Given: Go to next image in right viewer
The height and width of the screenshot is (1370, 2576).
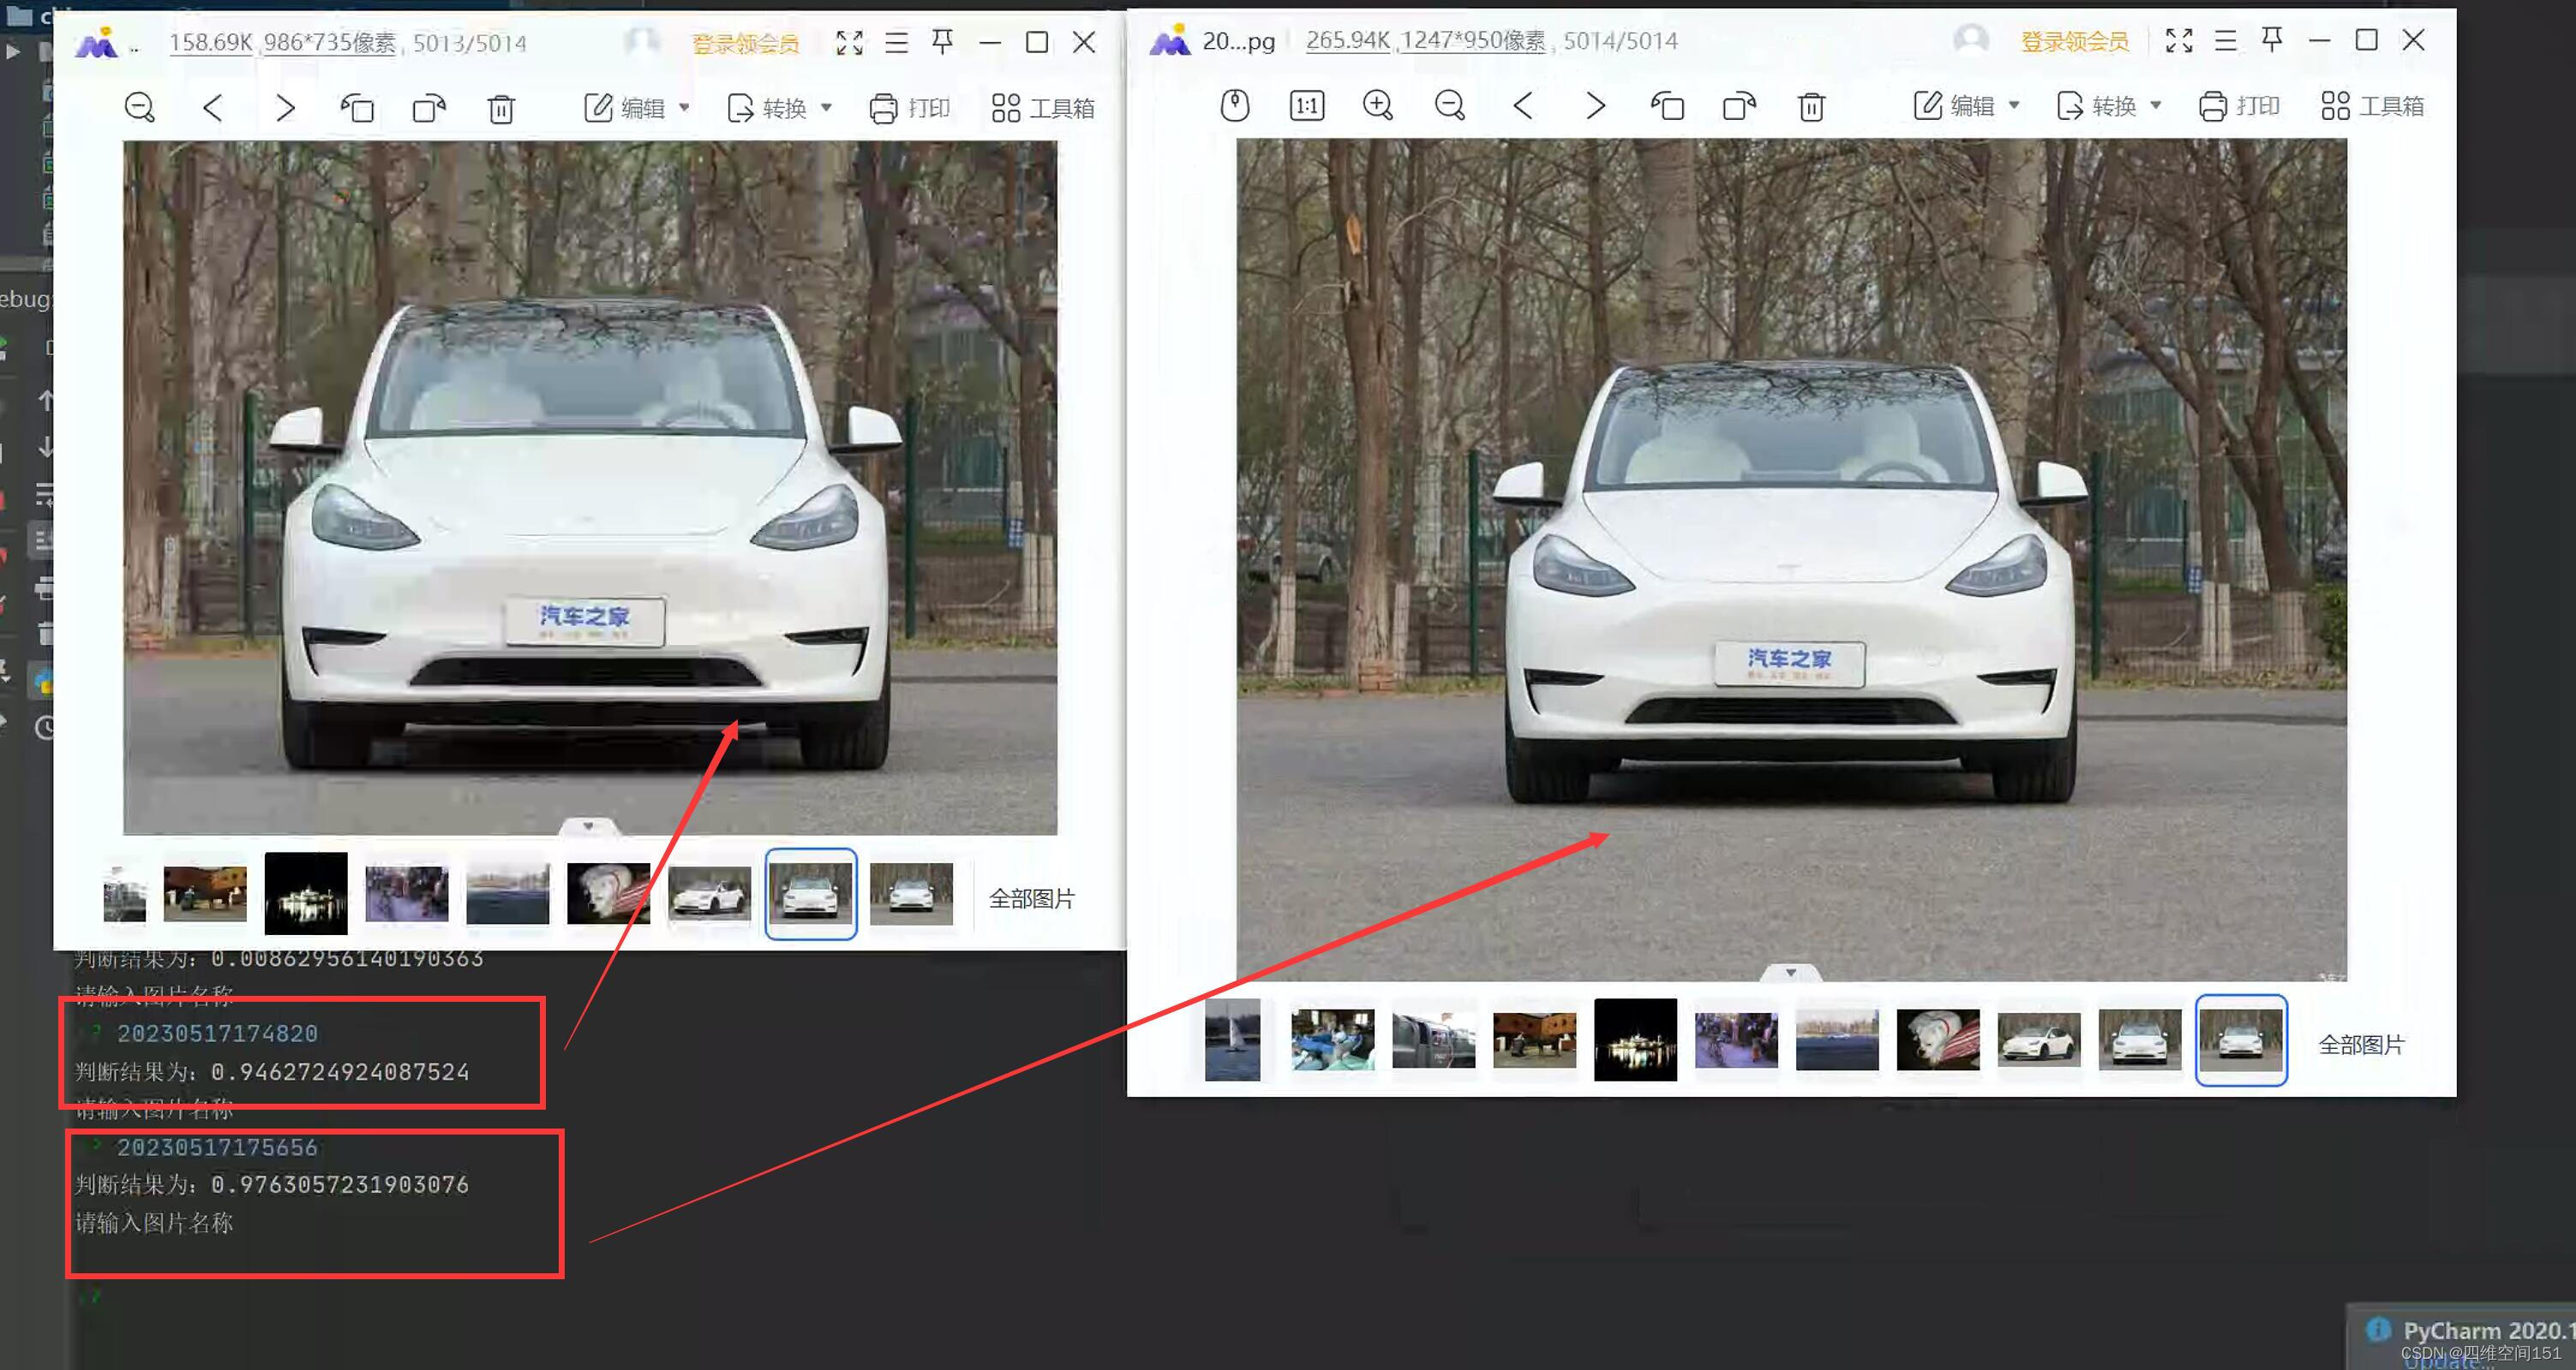Looking at the screenshot, I should (x=1595, y=105).
